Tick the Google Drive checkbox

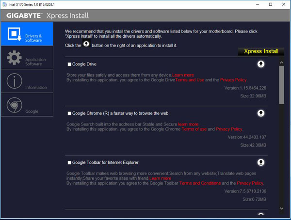pos(70,64)
